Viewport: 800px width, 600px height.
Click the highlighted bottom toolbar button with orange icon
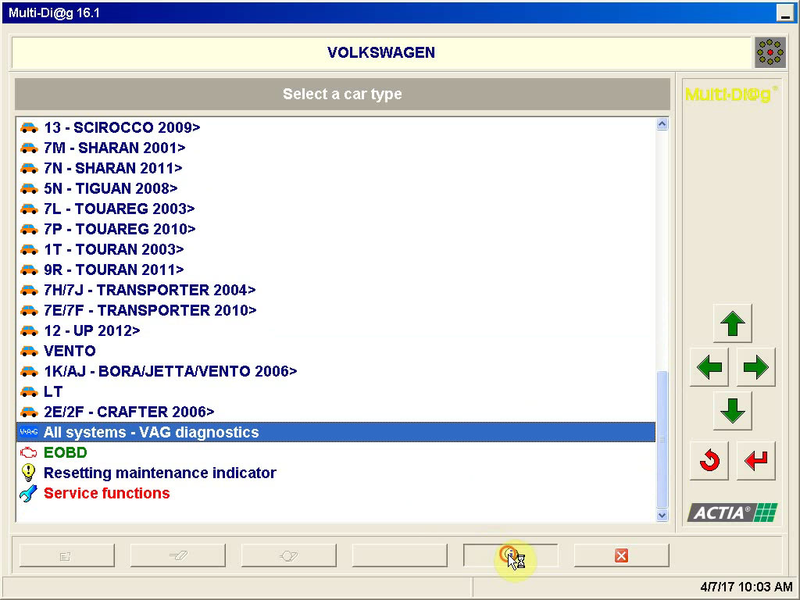click(510, 555)
